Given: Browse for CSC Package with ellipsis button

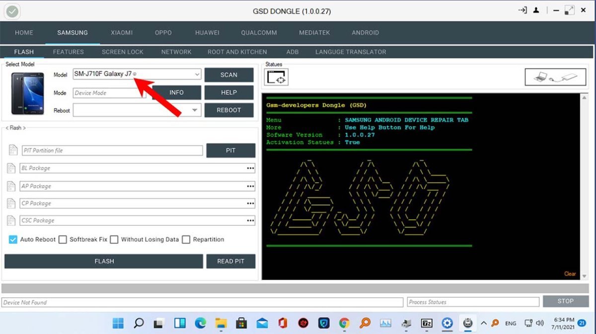Looking at the screenshot, I should point(250,220).
